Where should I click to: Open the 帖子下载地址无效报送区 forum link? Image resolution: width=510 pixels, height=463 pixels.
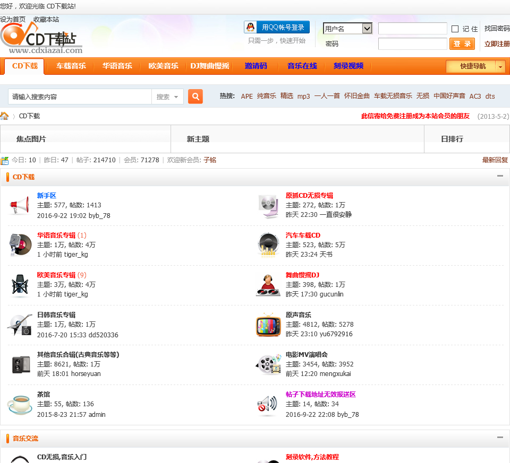coord(321,394)
